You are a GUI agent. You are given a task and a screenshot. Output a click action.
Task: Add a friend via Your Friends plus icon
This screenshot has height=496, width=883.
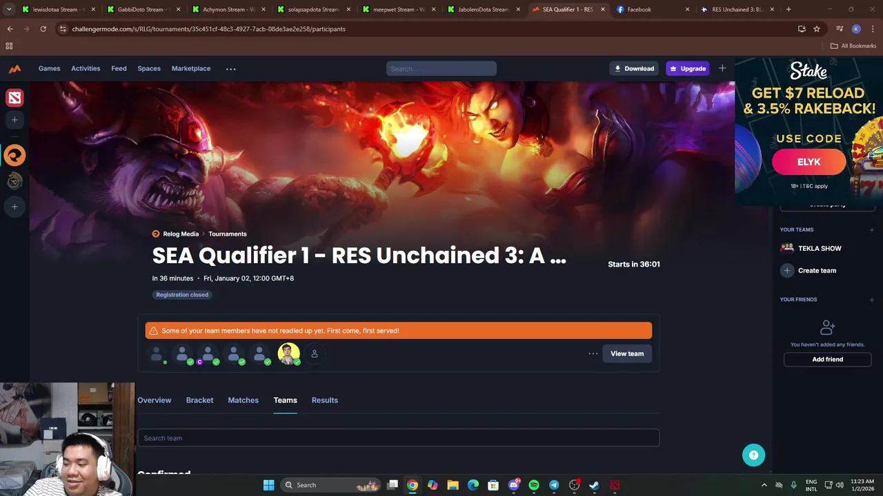(x=872, y=300)
